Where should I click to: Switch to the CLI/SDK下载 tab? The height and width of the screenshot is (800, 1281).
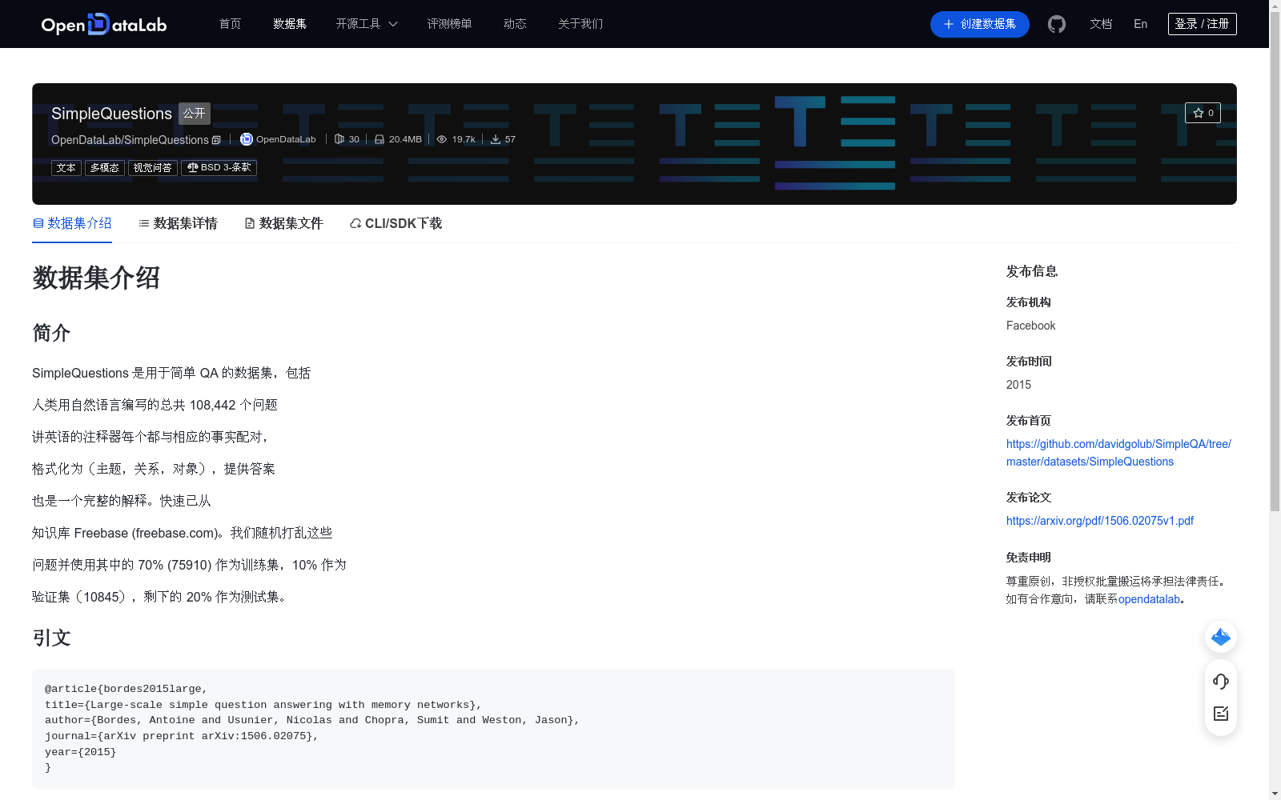[396, 223]
